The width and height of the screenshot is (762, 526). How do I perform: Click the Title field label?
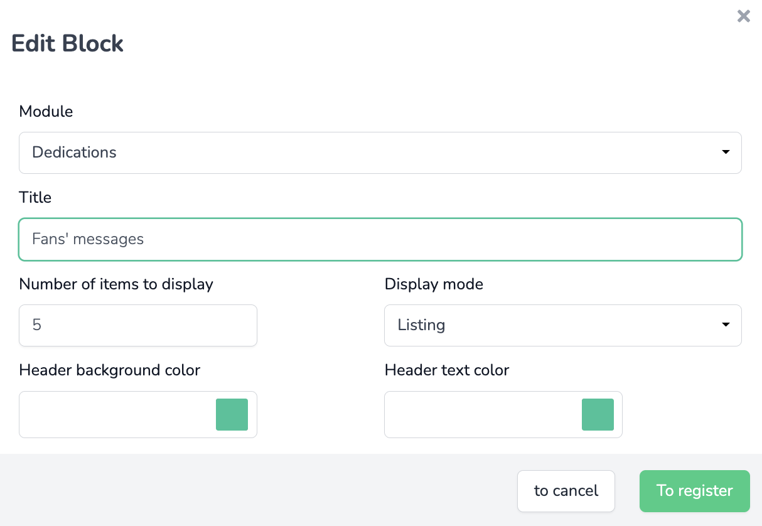coord(35,198)
